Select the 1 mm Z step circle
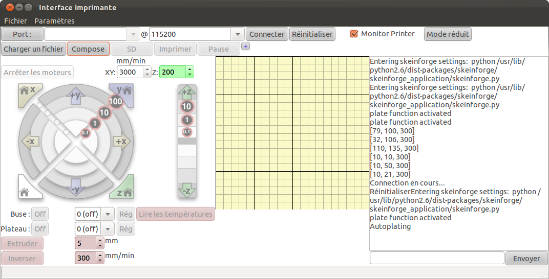549x279 pixels. 187,120
